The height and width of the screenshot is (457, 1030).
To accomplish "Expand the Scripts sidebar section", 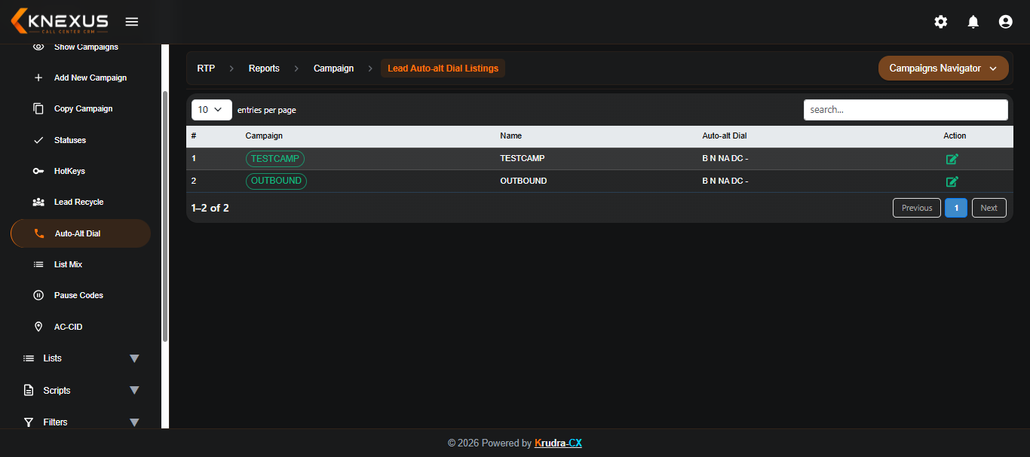I will click(x=81, y=390).
